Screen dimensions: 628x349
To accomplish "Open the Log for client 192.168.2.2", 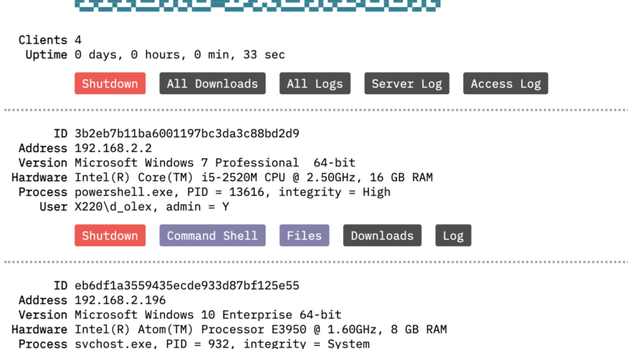I will [x=453, y=235].
